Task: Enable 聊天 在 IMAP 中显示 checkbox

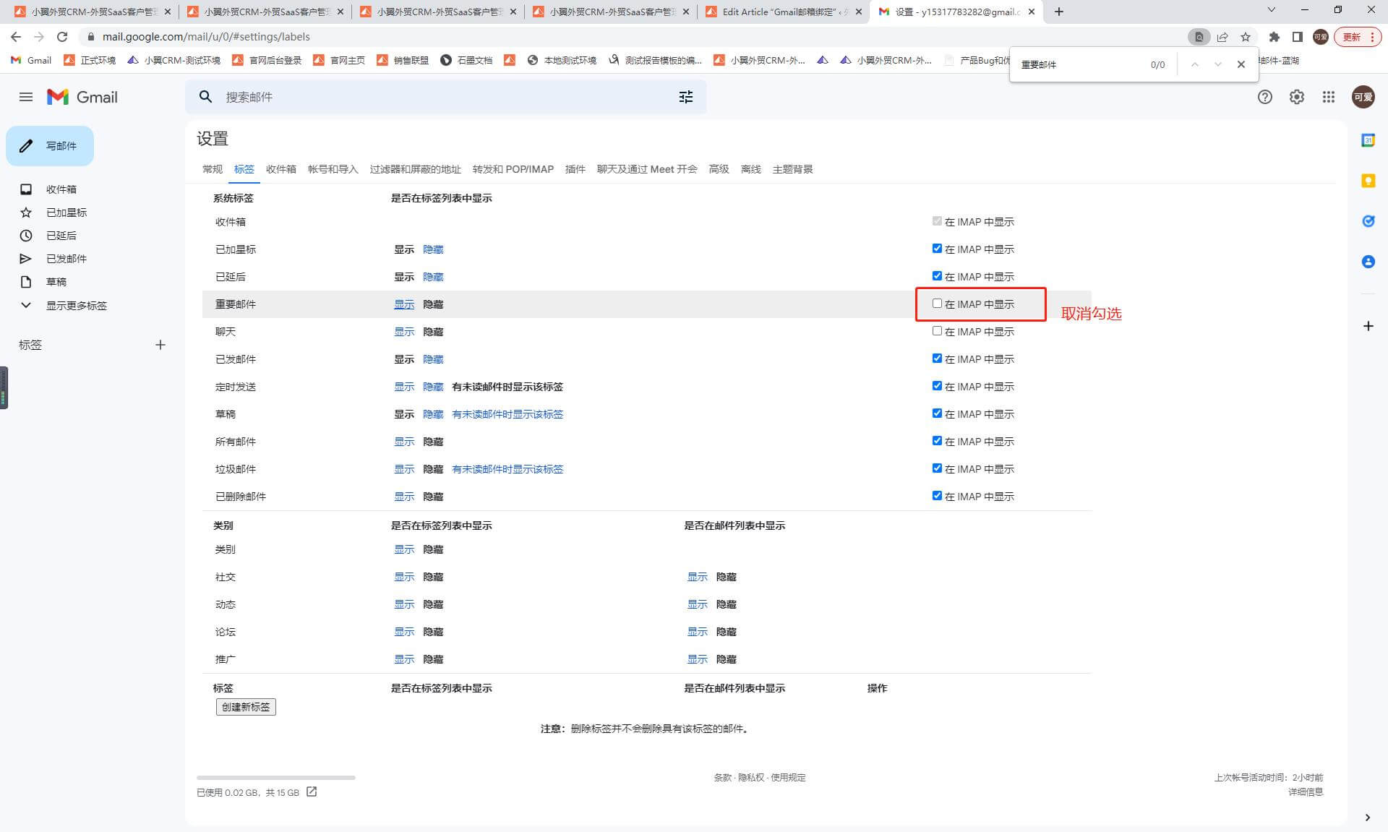Action: point(937,331)
